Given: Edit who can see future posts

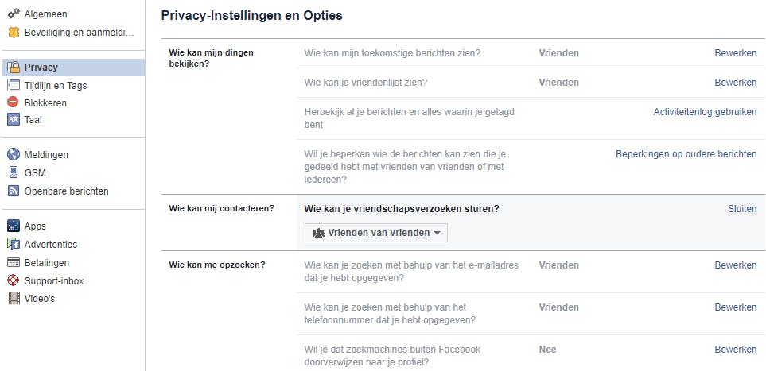Looking at the screenshot, I should [735, 53].
